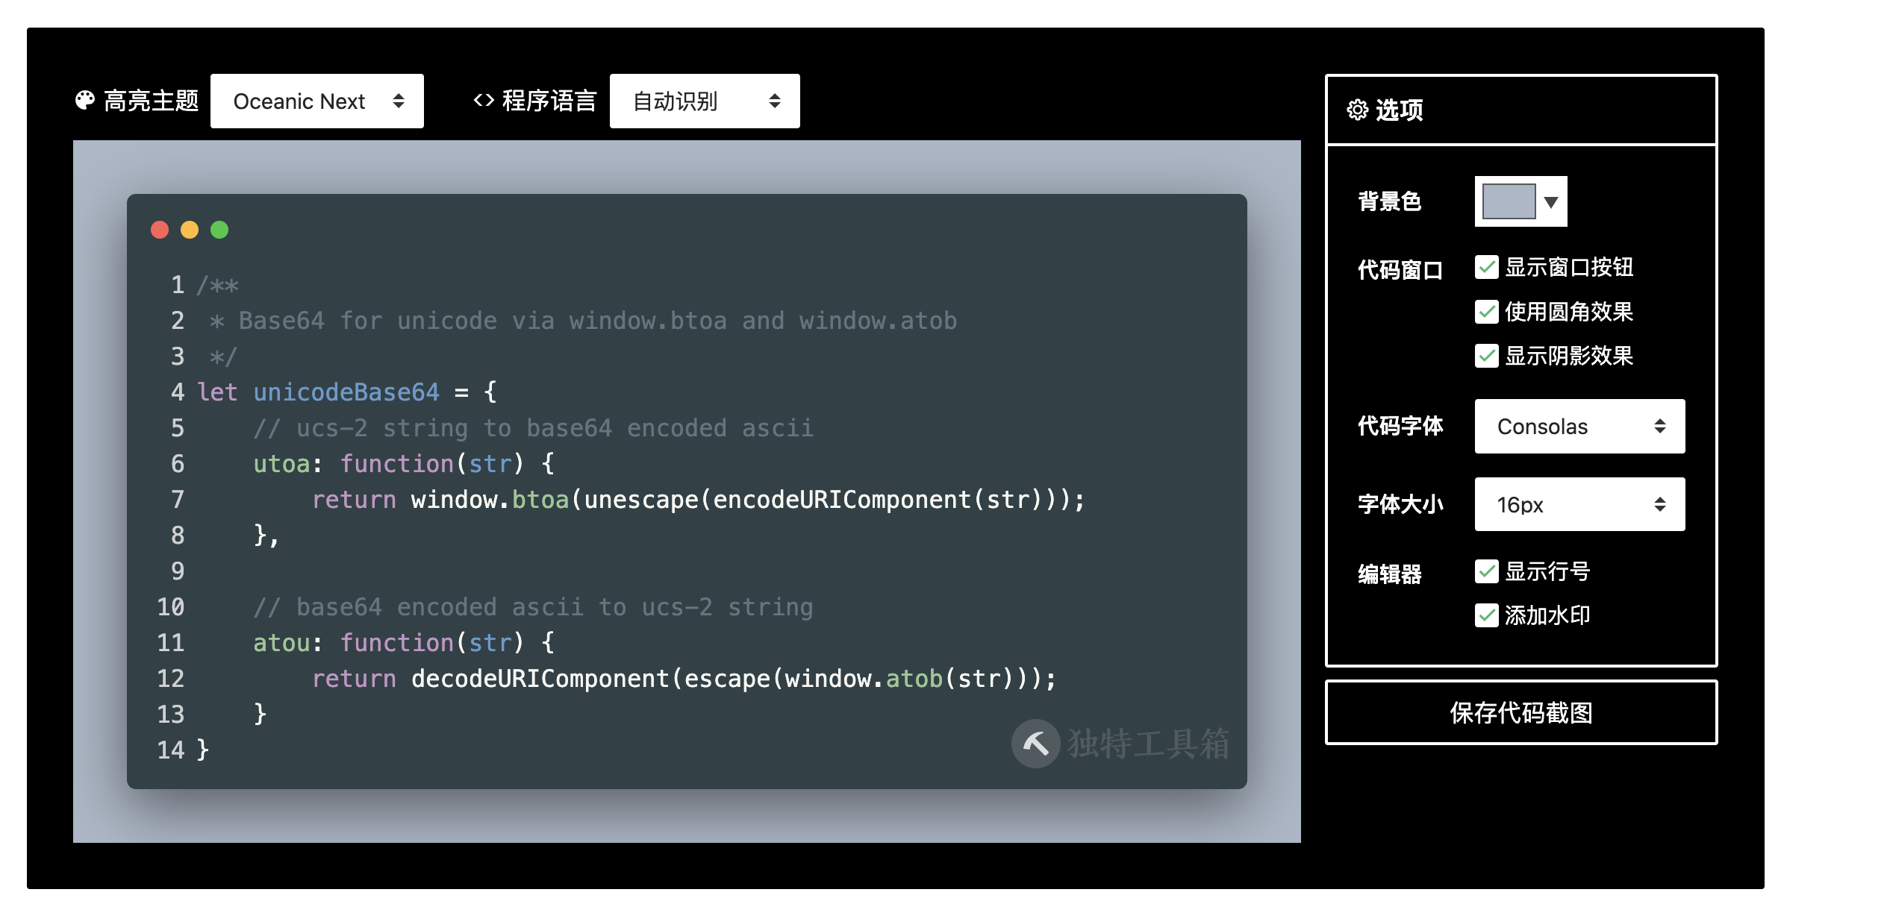Open the Consolas font dropdown
Viewport: 1887px width, 904px height.
click(x=1579, y=426)
